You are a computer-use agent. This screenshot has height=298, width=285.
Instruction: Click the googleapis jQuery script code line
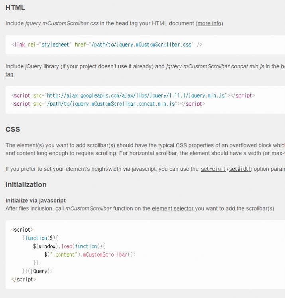coord(133,95)
